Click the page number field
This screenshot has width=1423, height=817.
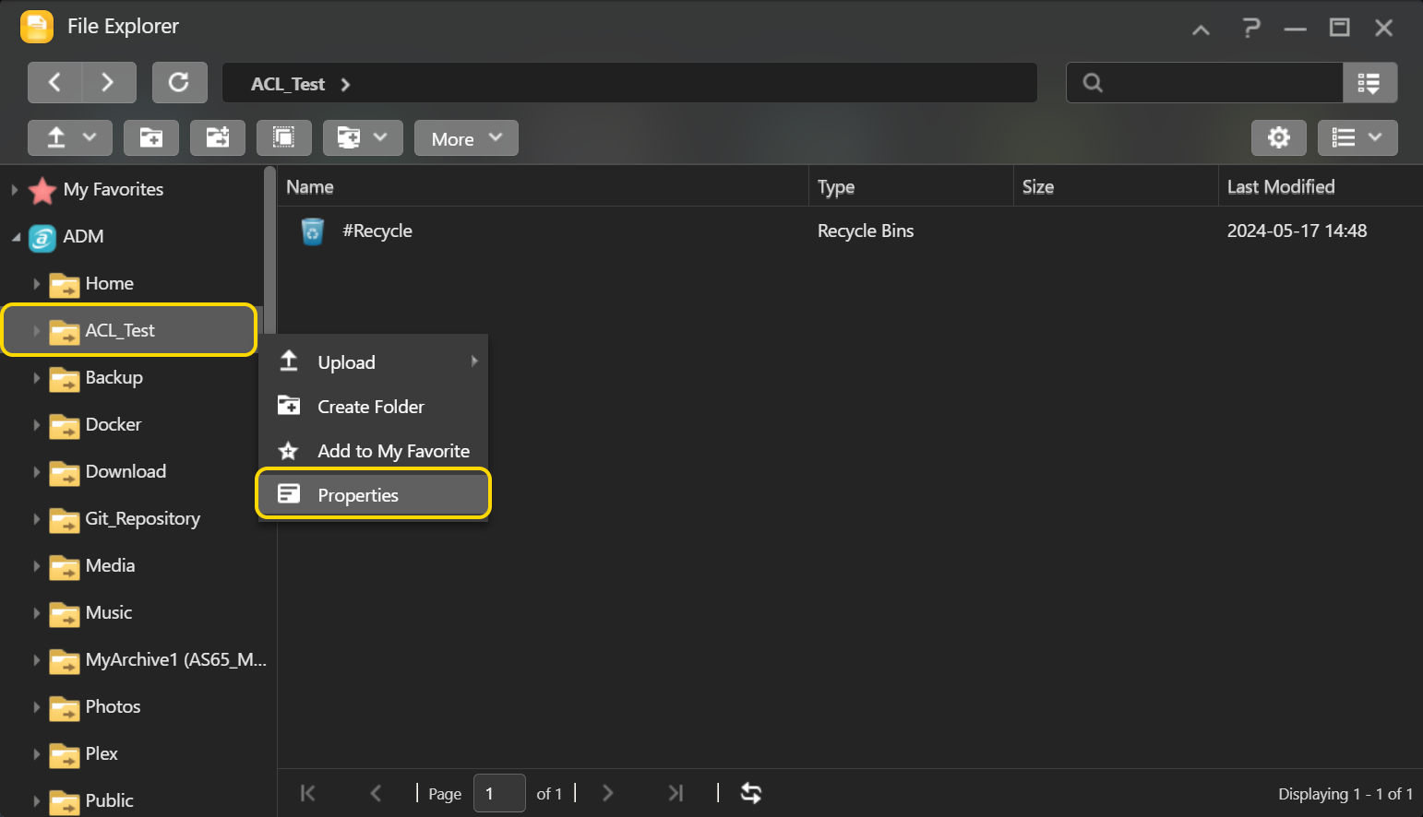tap(499, 793)
